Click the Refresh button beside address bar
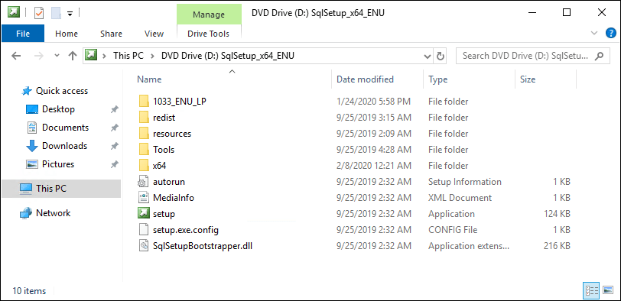621x301 pixels. pos(440,56)
